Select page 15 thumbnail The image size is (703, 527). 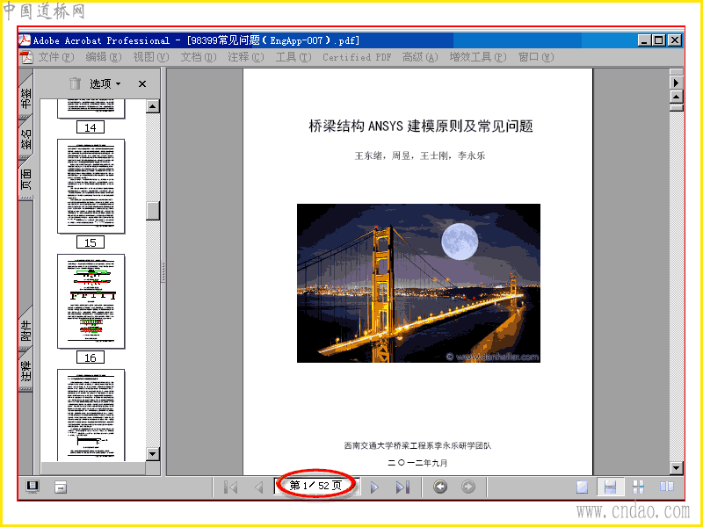[x=91, y=186]
